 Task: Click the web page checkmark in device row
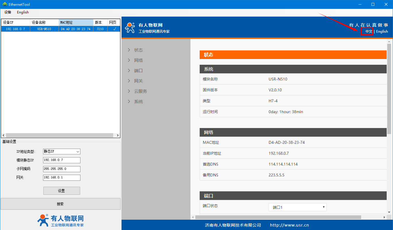tap(114, 29)
